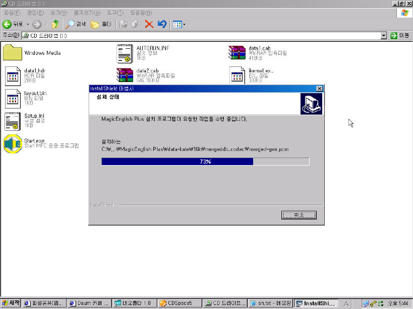The image size is (413, 309).
Task: Switch to the sn.txt Notepad taskbar button
Action: [x=270, y=303]
